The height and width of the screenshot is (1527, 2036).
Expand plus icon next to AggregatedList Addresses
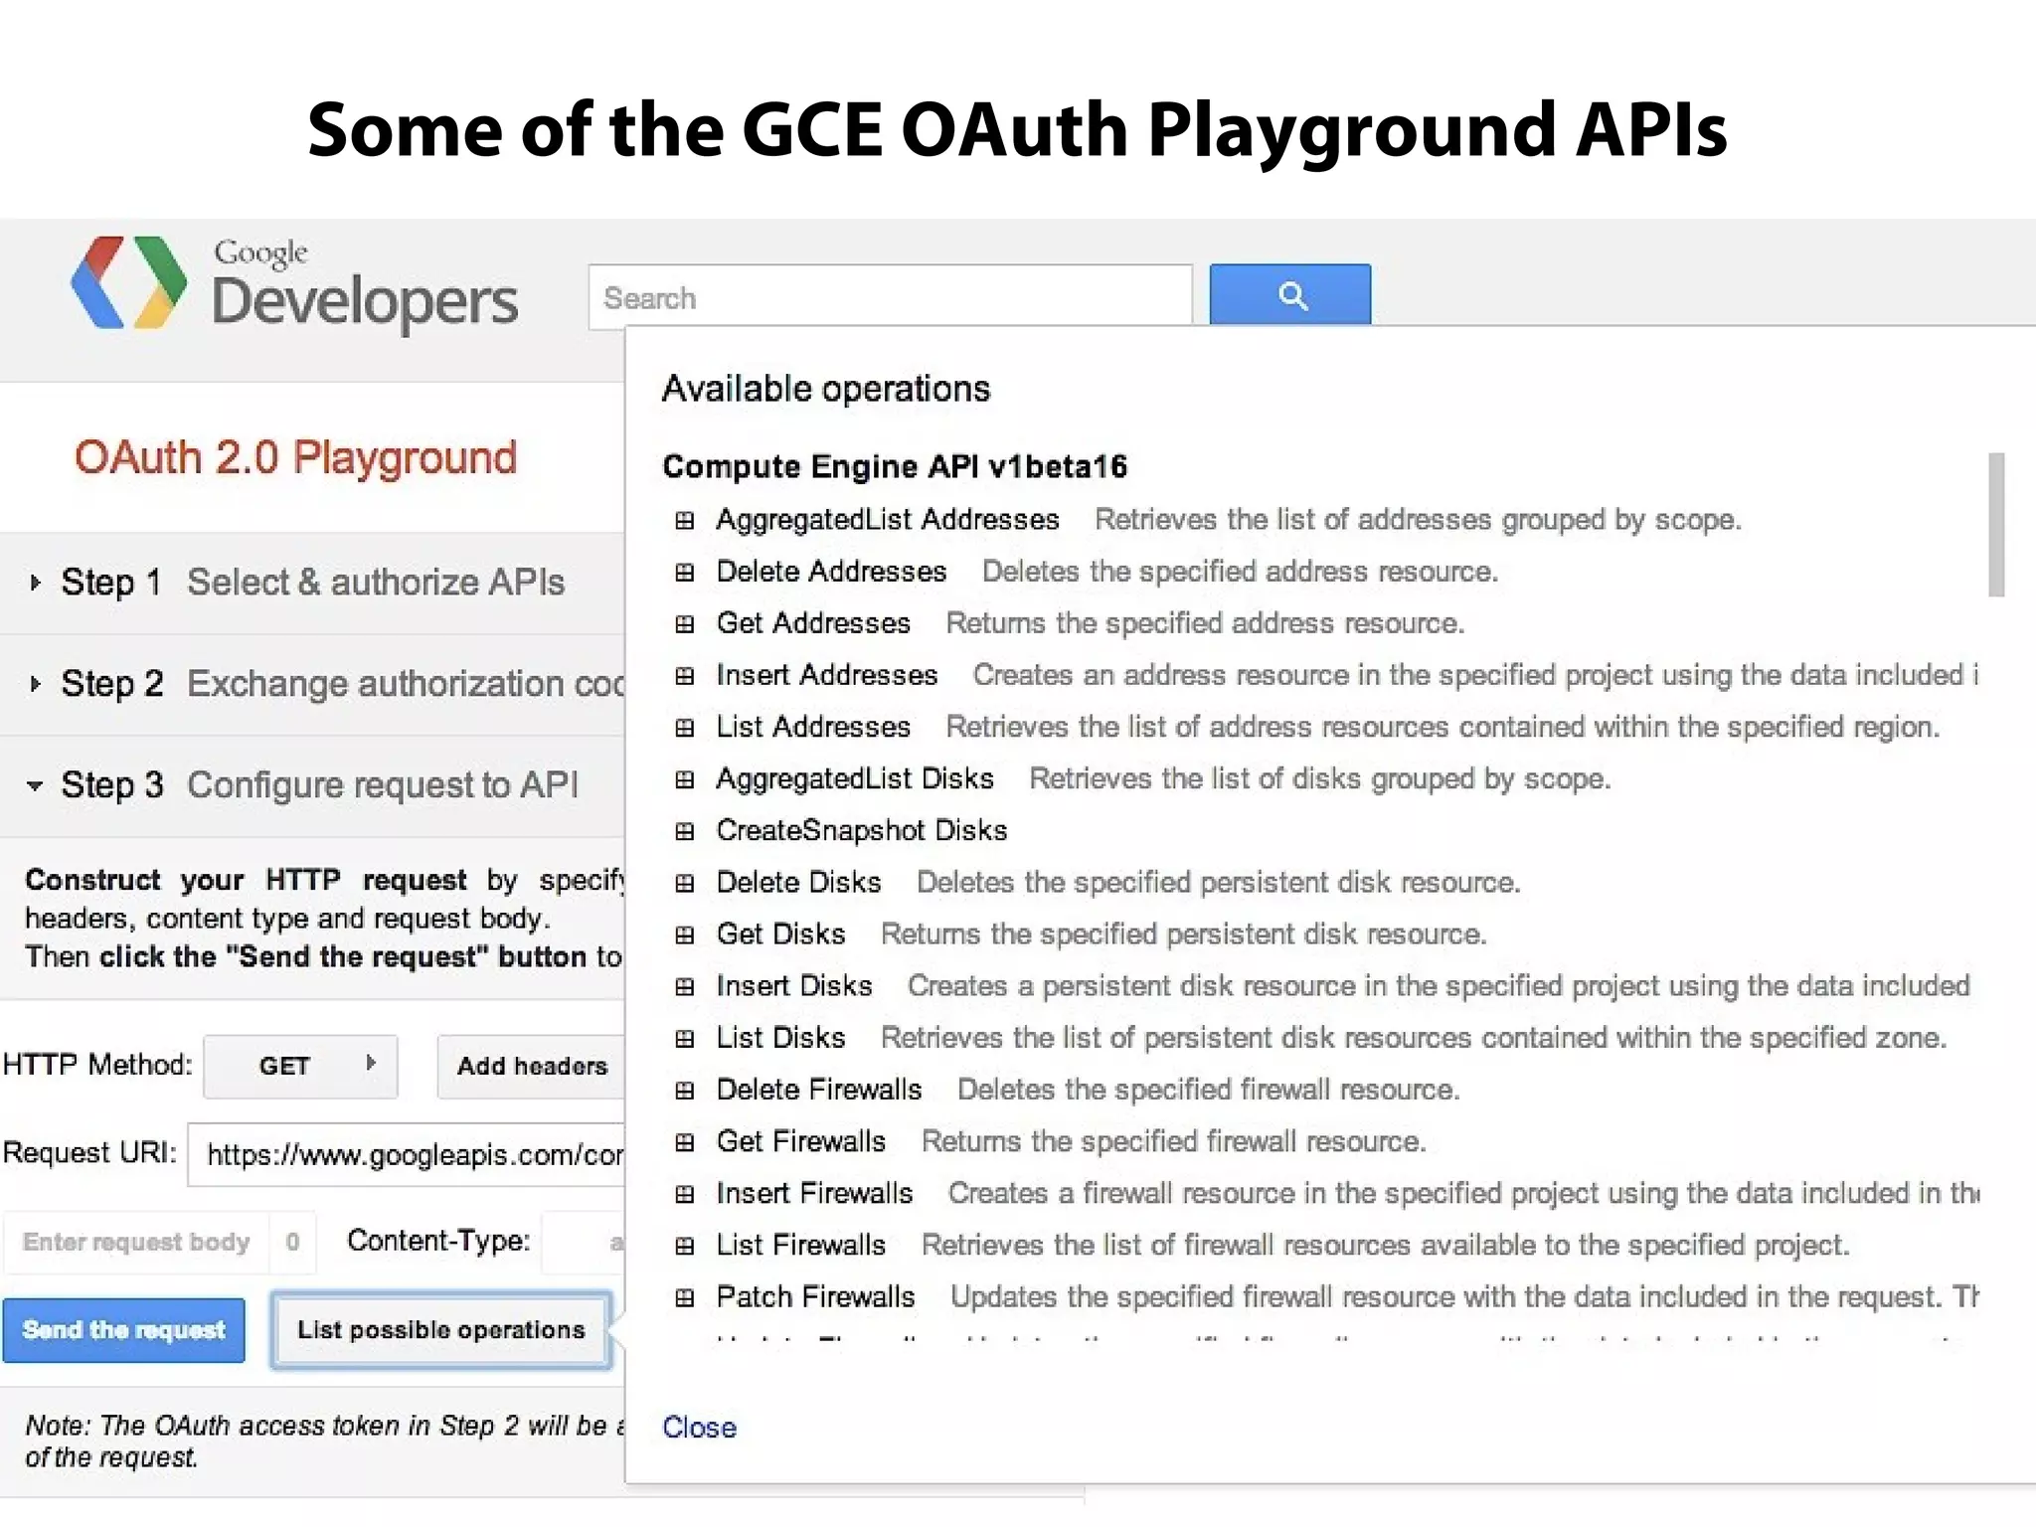coord(684,520)
